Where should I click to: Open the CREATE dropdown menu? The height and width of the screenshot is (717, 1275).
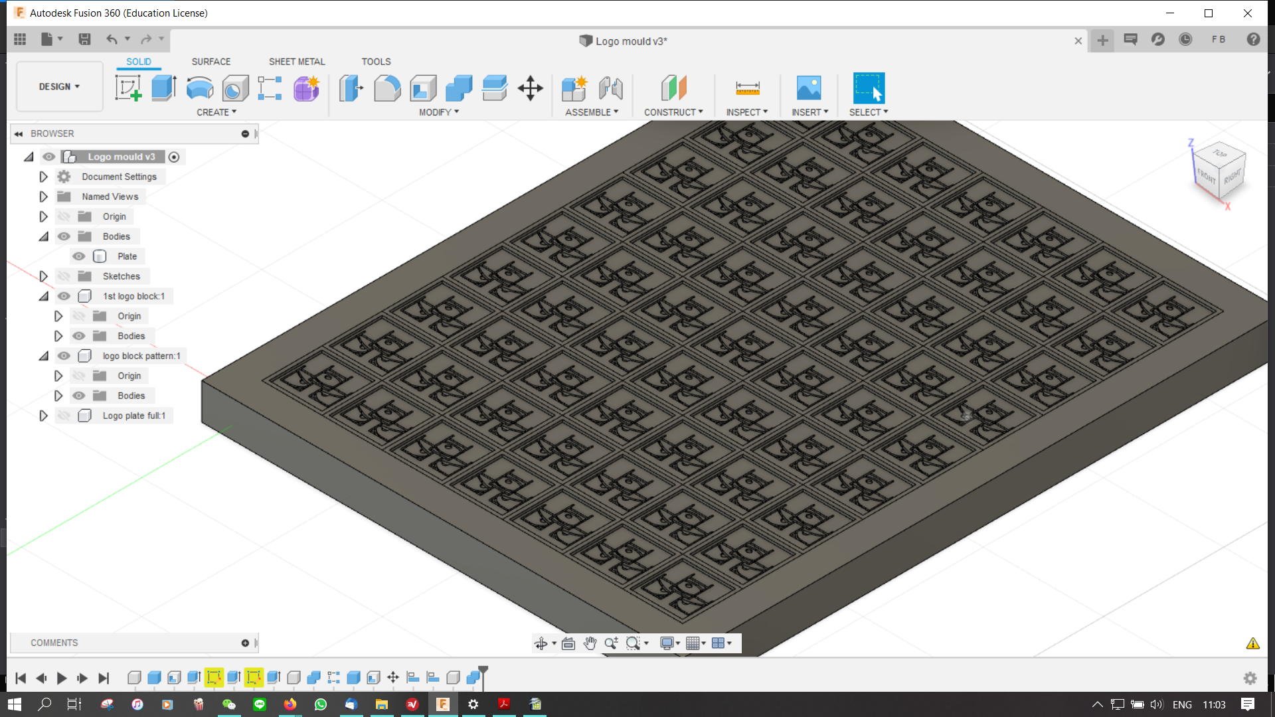[x=216, y=112]
